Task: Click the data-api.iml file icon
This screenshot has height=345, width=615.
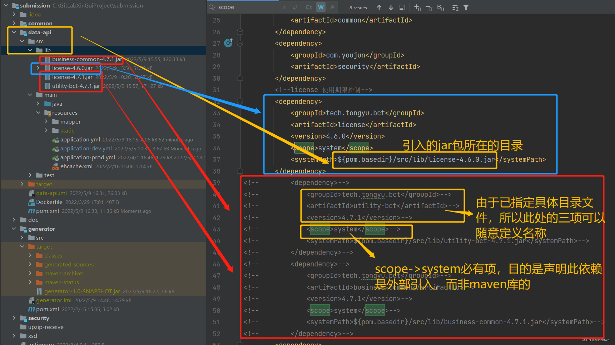Action: [x=31, y=193]
